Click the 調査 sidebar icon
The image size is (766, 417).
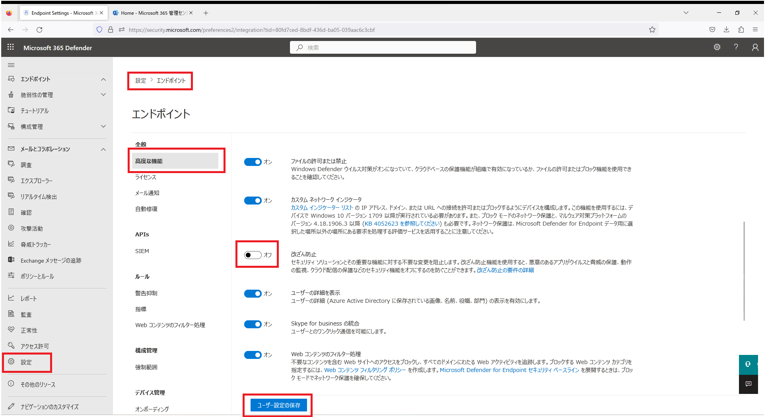[11, 164]
